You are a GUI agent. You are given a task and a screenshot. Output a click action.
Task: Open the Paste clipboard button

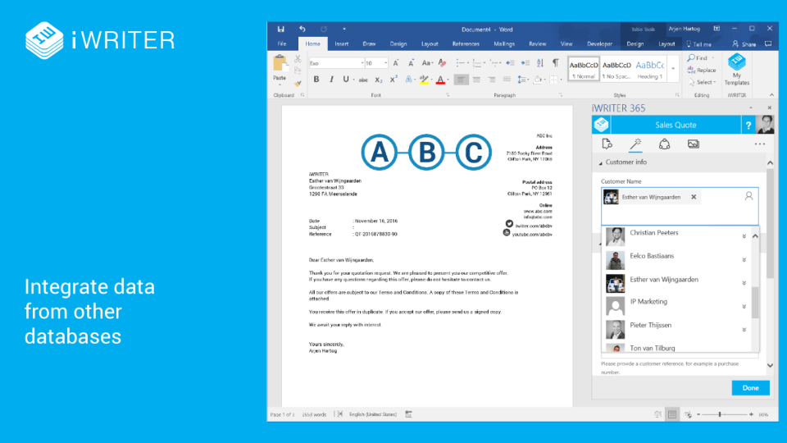point(280,70)
